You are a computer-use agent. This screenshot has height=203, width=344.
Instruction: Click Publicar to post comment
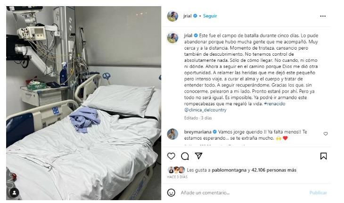pyautogui.click(x=318, y=193)
